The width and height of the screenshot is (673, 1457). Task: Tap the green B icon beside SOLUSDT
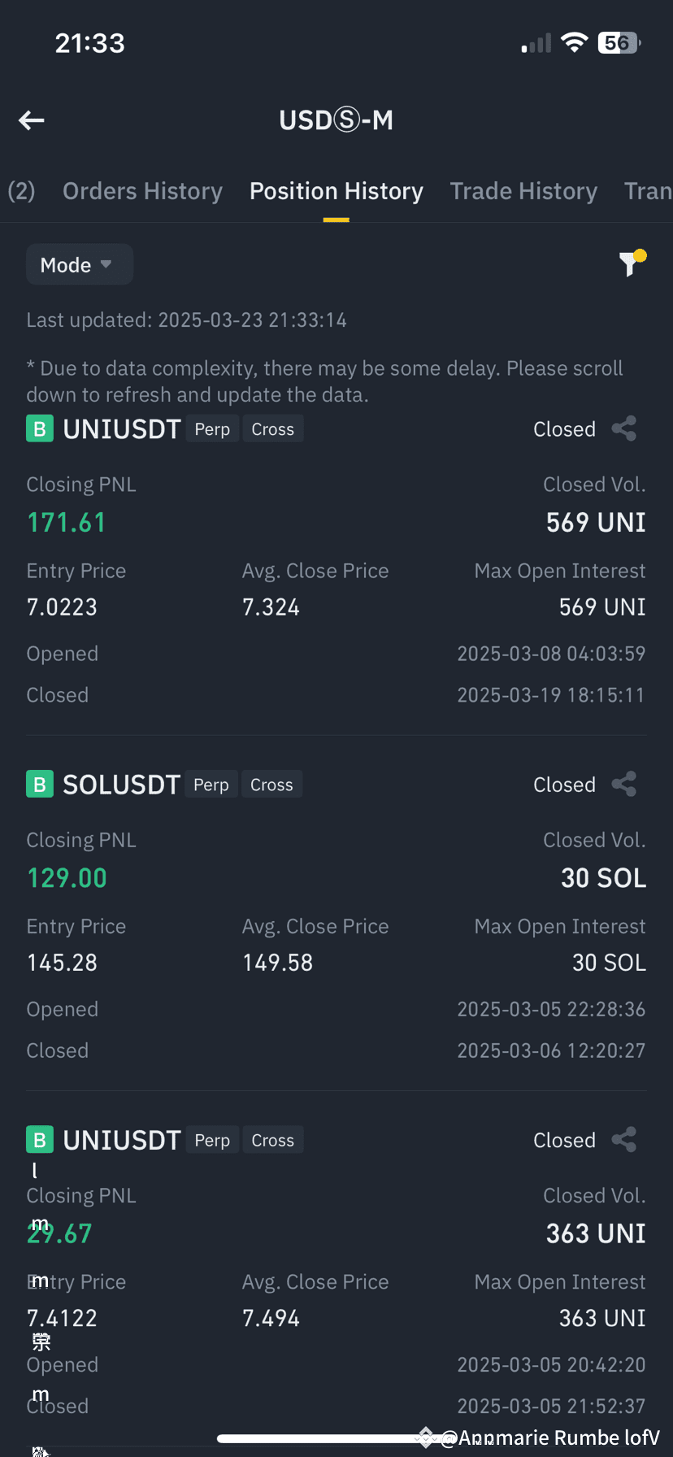40,785
